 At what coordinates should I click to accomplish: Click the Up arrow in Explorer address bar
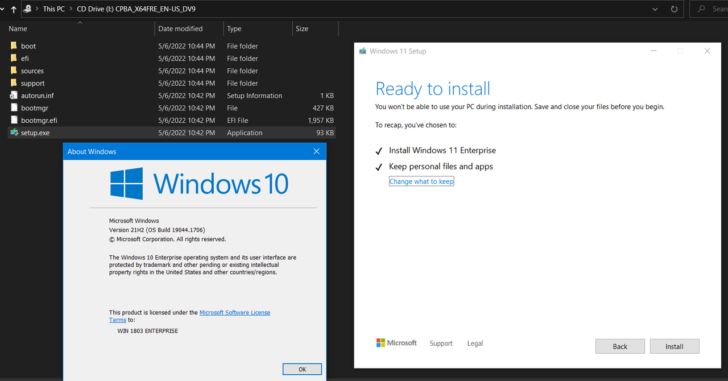[14, 9]
